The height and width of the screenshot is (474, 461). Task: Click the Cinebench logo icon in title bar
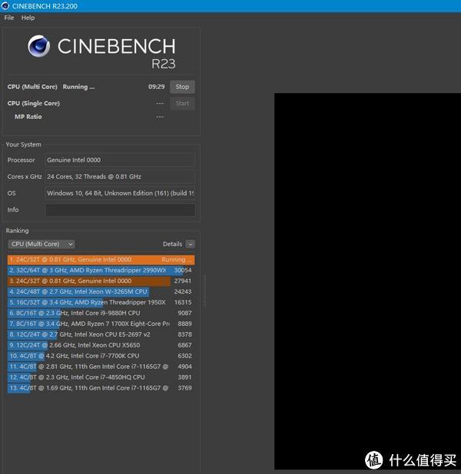5,5
